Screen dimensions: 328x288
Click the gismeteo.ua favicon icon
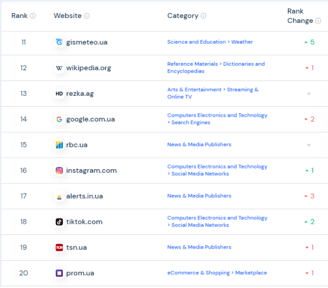(59, 42)
